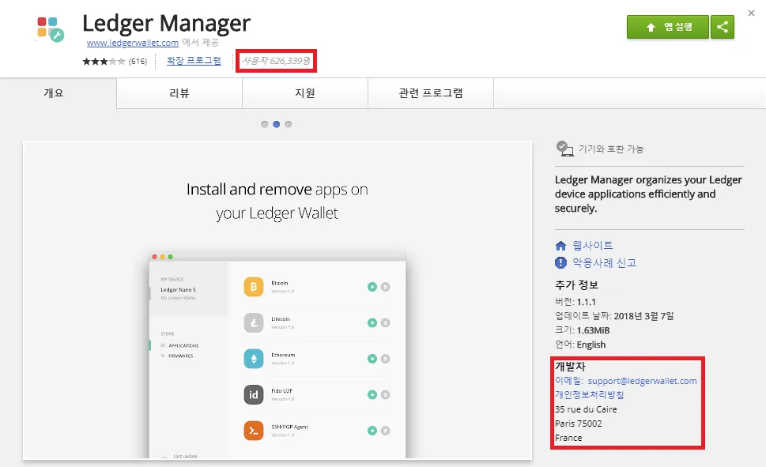This screenshot has width=766, height=467.
Task: Click the green 앱 실행 launch button
Action: coord(667,27)
